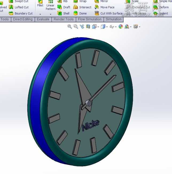Screen dimensions: 172x174
Task: Click the Swept Cut tool
Action: (18, 1)
